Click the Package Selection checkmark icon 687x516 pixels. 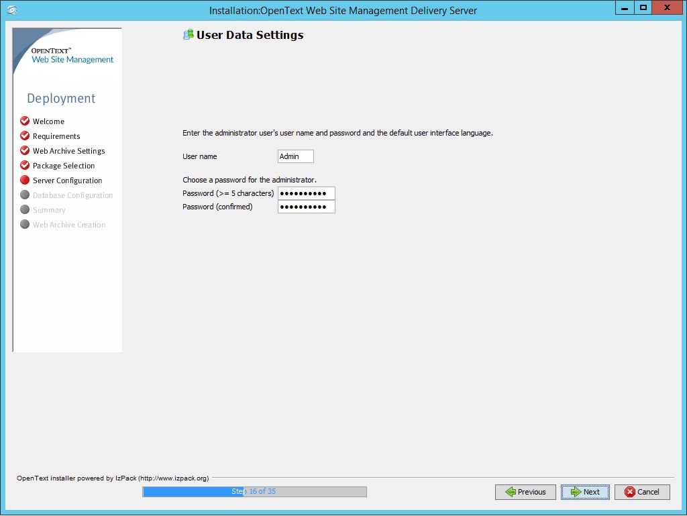pos(25,165)
